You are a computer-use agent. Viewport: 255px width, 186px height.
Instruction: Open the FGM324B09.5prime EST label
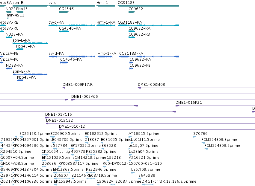click(222, 146)
